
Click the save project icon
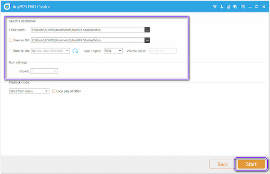point(228,7)
